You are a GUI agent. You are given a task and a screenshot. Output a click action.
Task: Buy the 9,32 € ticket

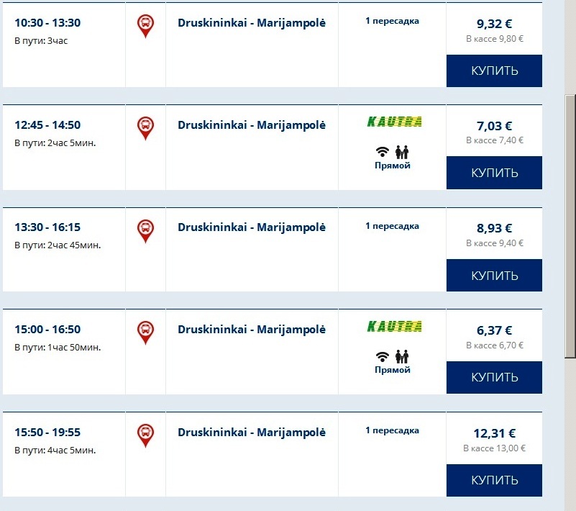(x=494, y=71)
